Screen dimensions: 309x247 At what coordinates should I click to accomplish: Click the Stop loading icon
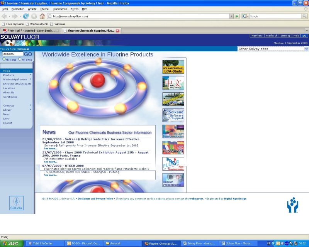tap(34, 16)
